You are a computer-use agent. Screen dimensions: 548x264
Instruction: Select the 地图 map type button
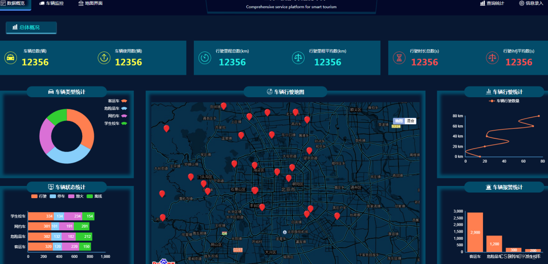pos(399,121)
